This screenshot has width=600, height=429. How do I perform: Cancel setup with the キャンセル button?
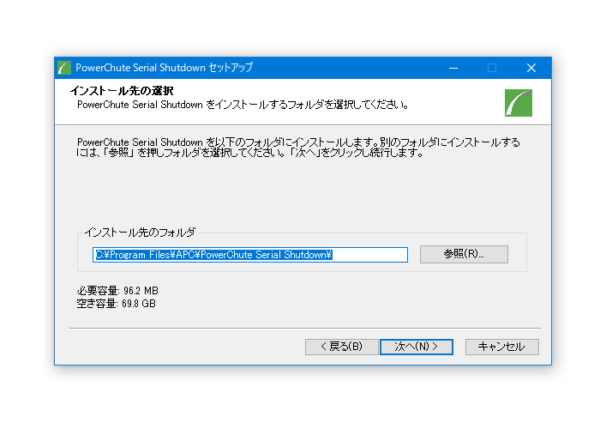tap(501, 347)
